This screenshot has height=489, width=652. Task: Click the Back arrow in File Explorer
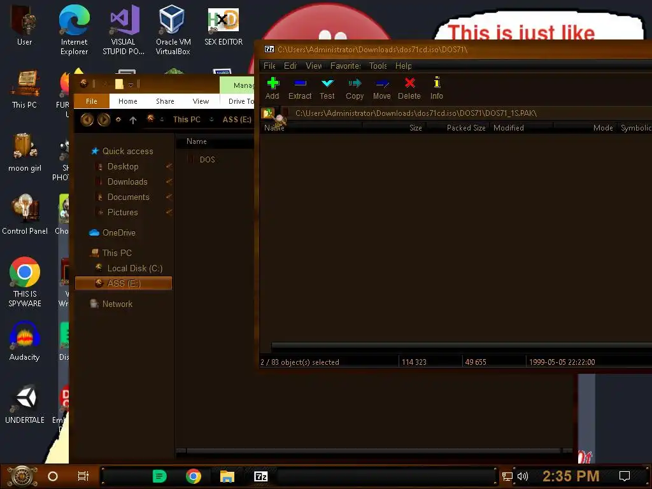tap(87, 120)
